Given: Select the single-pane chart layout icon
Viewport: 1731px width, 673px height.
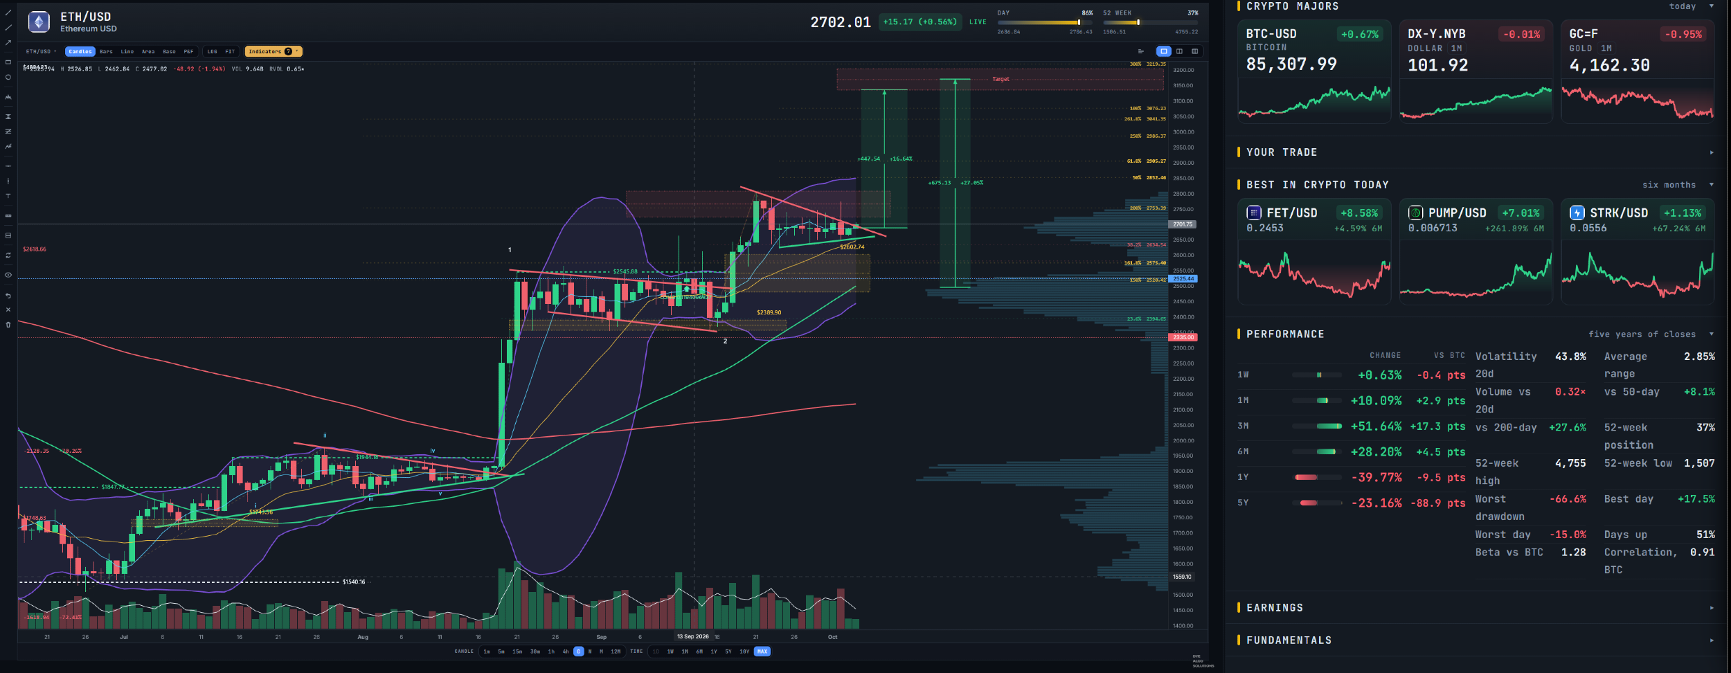Looking at the screenshot, I should coord(1164,51).
